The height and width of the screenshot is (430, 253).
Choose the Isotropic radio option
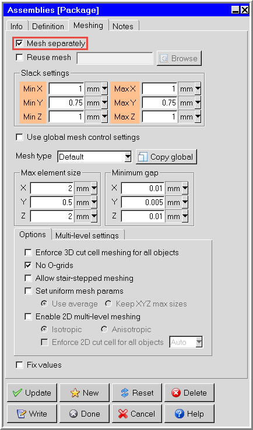[44, 329]
